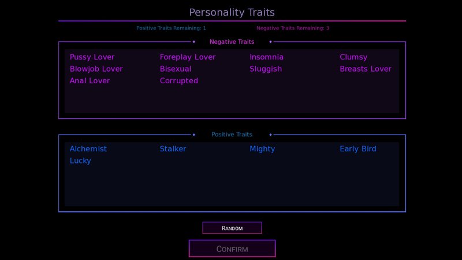Toggle the Corrupted trait
The image size is (462, 260).
(x=179, y=81)
